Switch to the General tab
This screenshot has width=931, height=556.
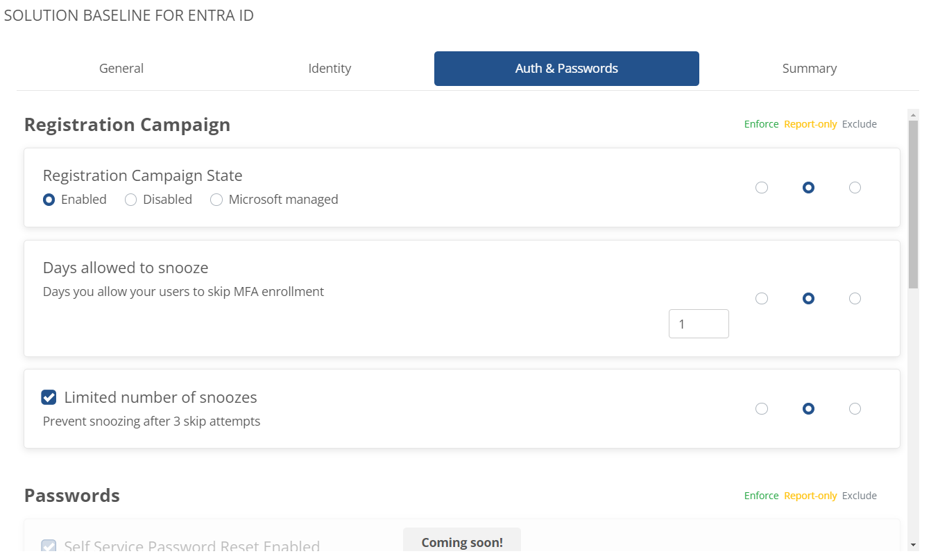click(x=121, y=69)
